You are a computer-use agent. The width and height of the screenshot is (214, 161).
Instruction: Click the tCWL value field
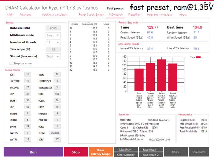(x=57, y=100)
